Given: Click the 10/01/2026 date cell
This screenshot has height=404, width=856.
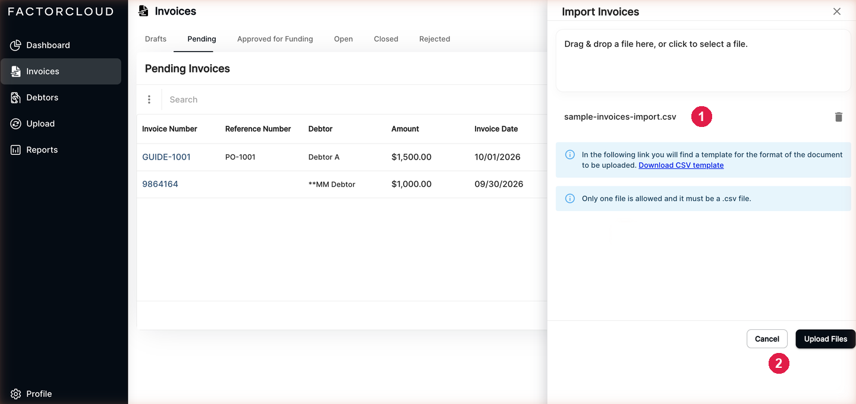Looking at the screenshot, I should (498, 157).
